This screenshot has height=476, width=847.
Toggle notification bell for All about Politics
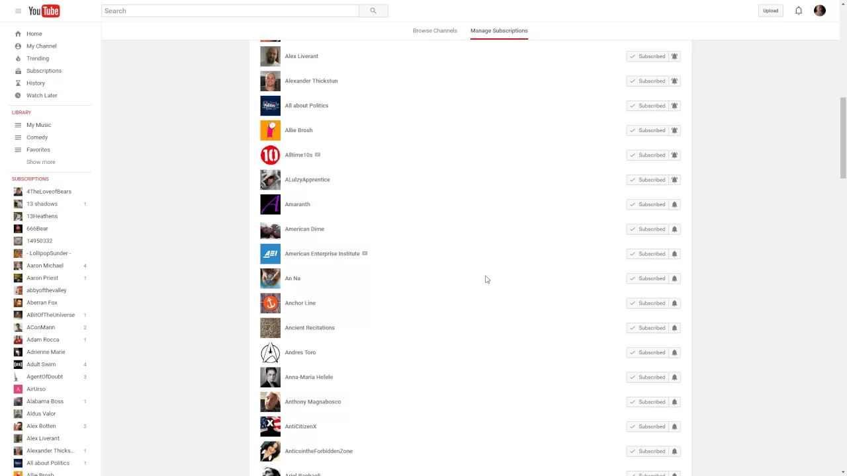(674, 106)
